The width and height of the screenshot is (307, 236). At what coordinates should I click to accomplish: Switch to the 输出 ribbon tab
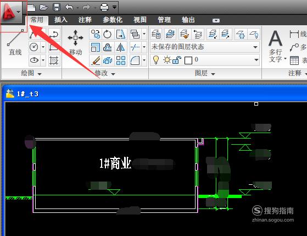pyautogui.click(x=188, y=20)
